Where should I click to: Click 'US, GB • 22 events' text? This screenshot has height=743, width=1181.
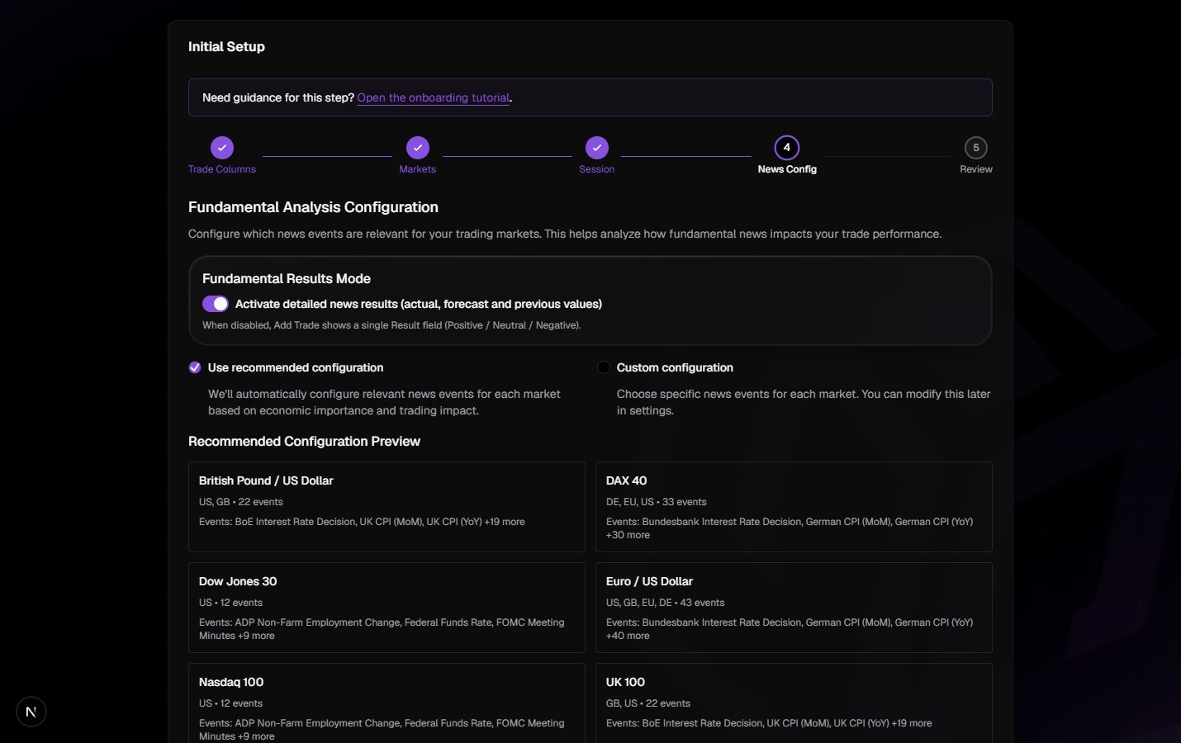[241, 502]
